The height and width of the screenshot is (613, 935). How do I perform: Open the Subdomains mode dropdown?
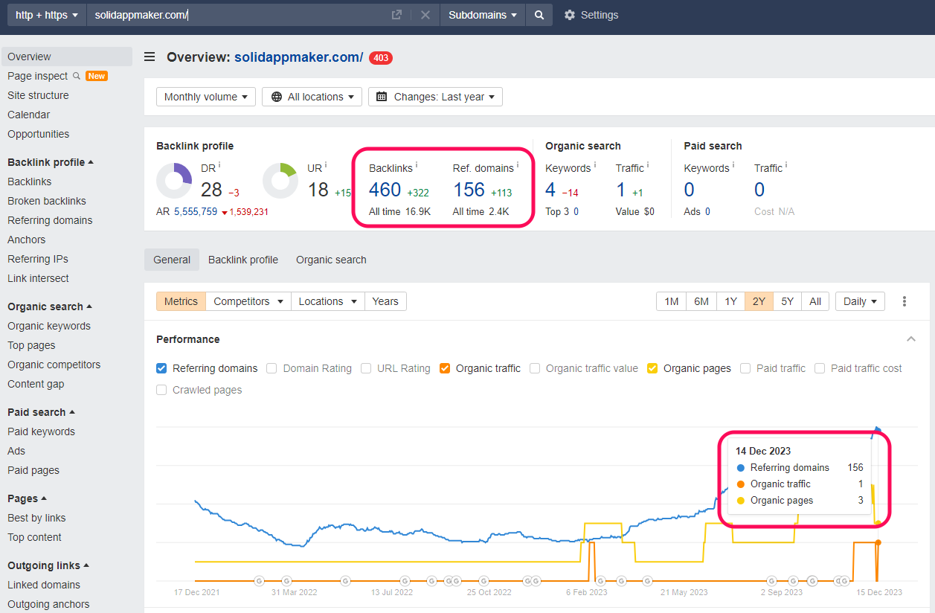tap(483, 15)
